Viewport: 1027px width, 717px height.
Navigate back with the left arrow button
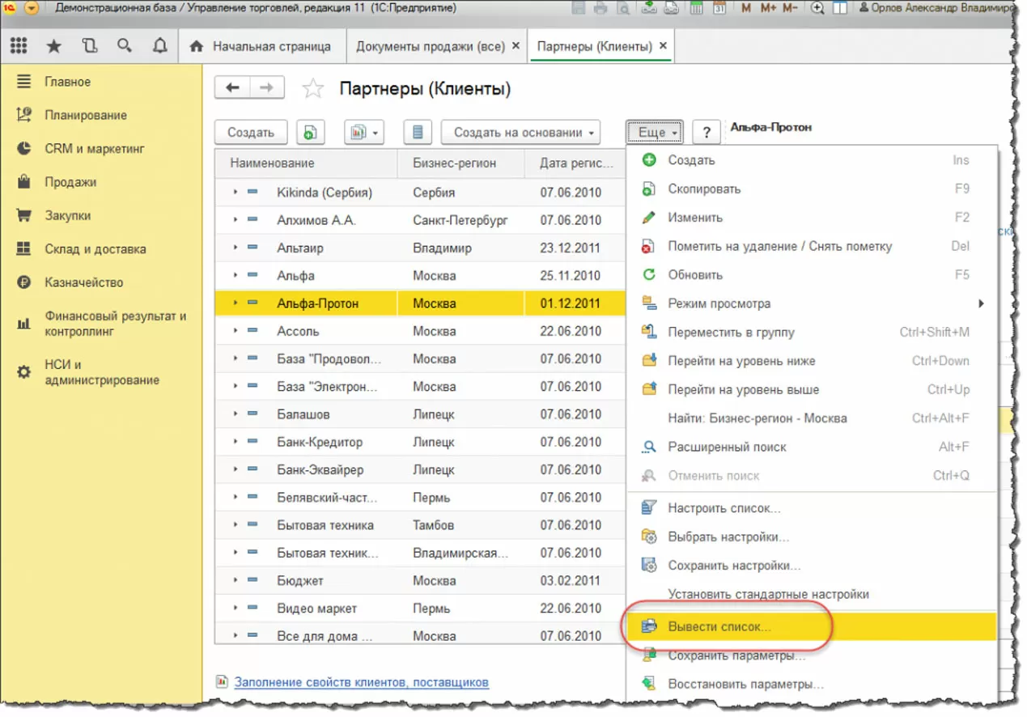232,88
